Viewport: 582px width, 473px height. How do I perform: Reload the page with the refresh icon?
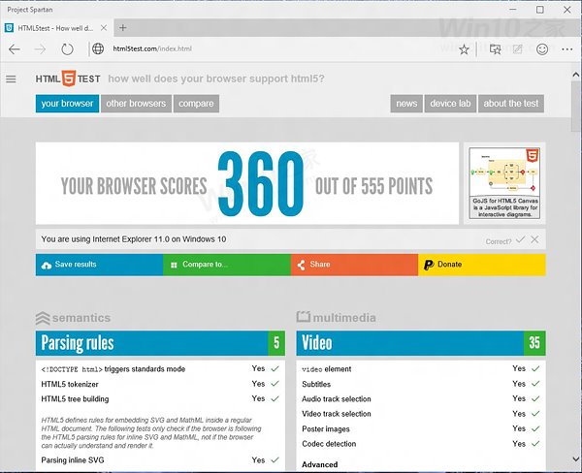[x=67, y=49]
